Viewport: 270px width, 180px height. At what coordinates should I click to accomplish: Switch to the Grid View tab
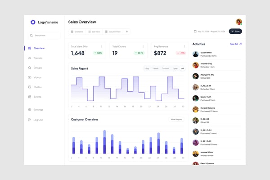point(77,31)
